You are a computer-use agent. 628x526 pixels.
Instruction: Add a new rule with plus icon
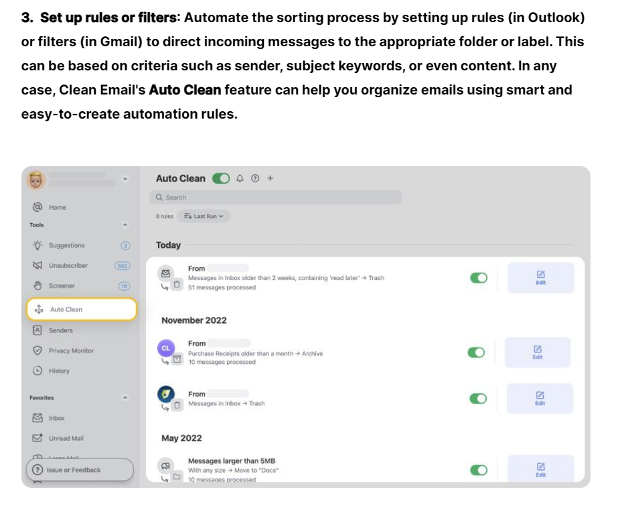point(270,178)
